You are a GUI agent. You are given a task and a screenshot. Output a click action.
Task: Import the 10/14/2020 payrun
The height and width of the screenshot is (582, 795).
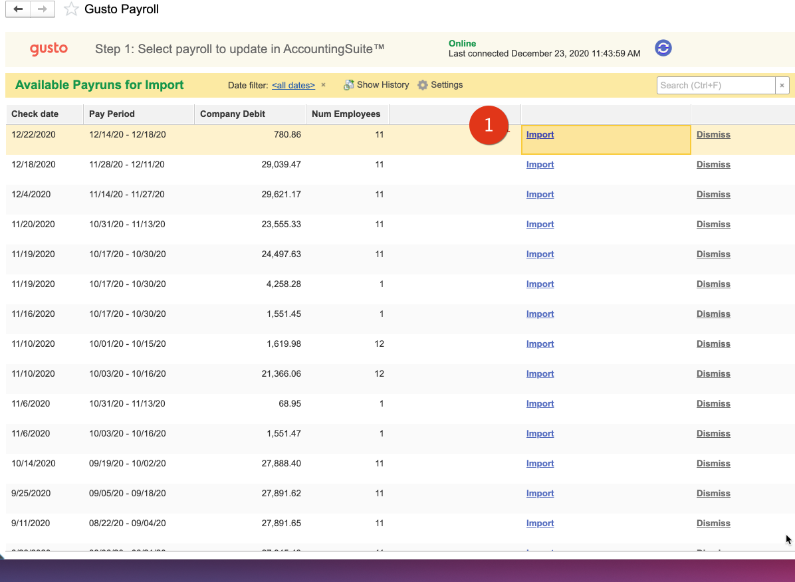click(540, 464)
